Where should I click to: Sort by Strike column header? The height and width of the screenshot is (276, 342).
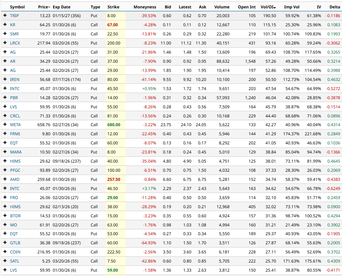tap(113, 7)
